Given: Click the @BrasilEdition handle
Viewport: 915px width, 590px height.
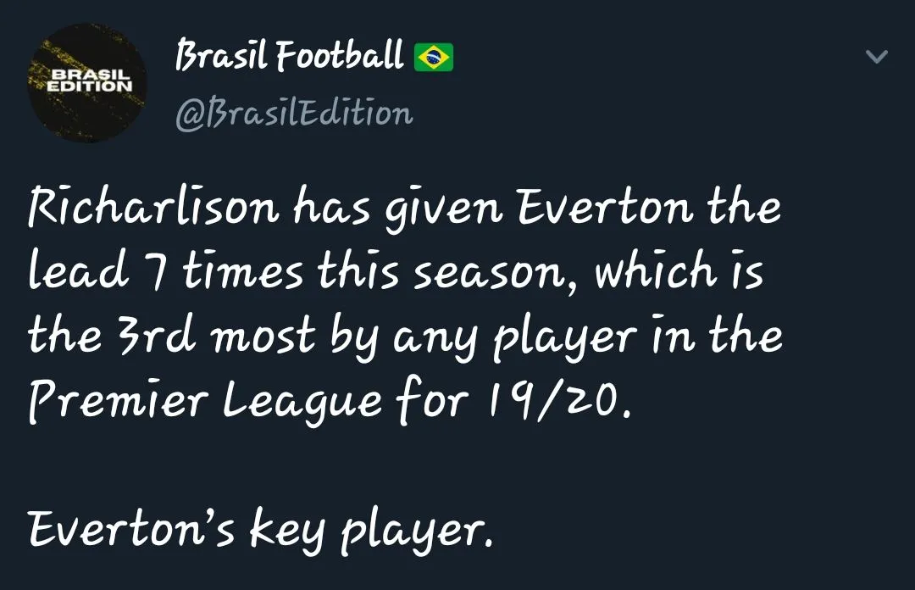Looking at the screenshot, I should click(x=294, y=113).
